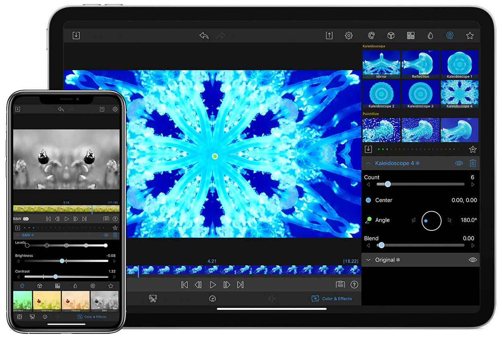Viewport: 502px width, 342px height.
Task: Click the Blend slider handle
Action: [382, 245]
